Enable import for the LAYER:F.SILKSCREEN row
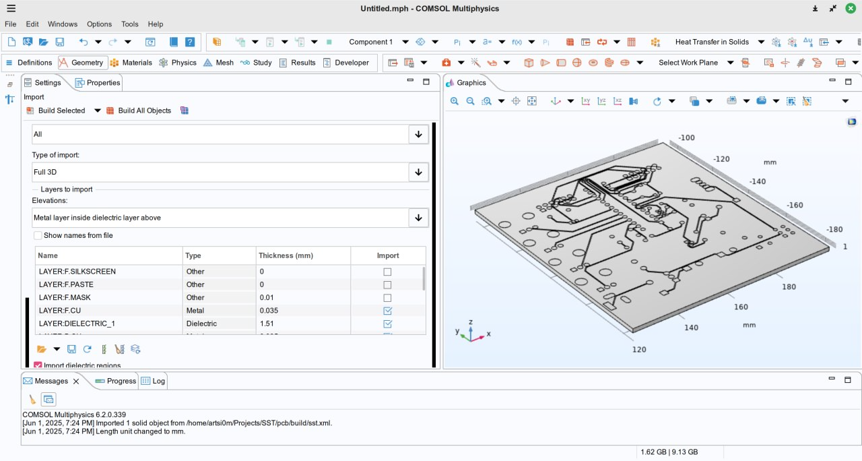Viewport: 862px width, 461px height. point(387,272)
